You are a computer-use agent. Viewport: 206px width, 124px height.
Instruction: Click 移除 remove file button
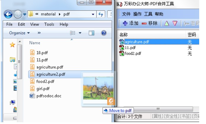tap(149, 23)
